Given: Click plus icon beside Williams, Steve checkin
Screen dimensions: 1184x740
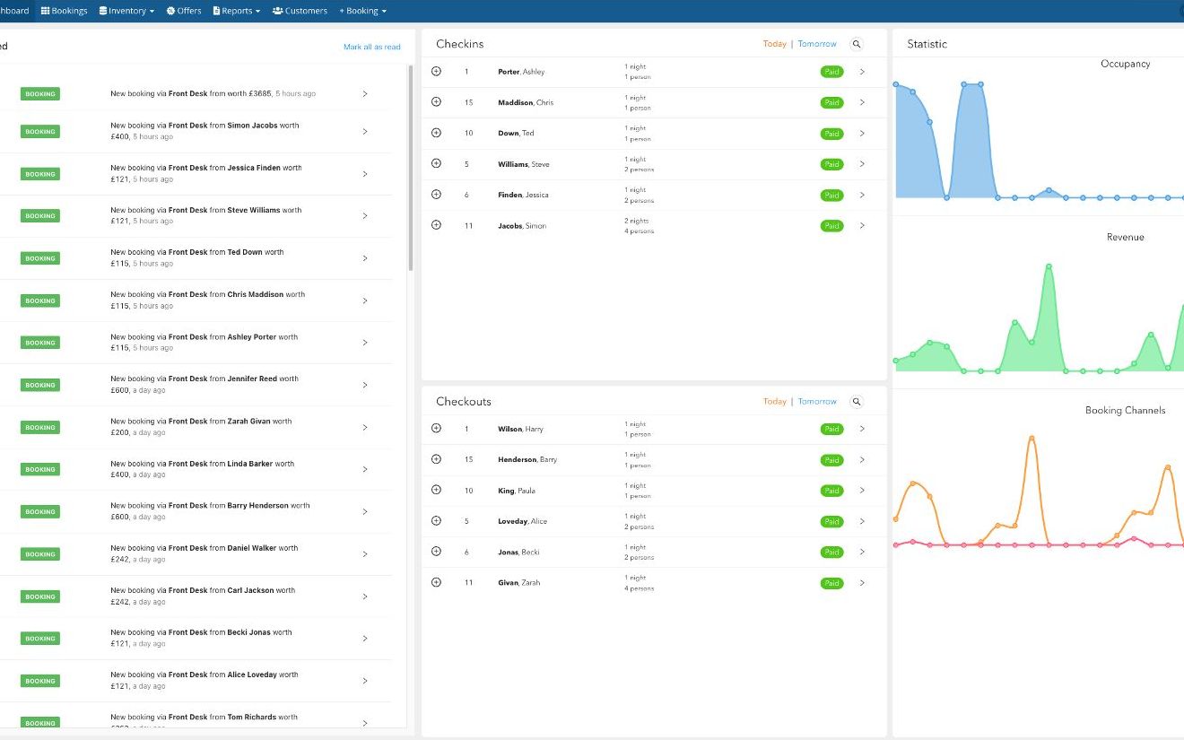Looking at the screenshot, I should coord(436,163).
